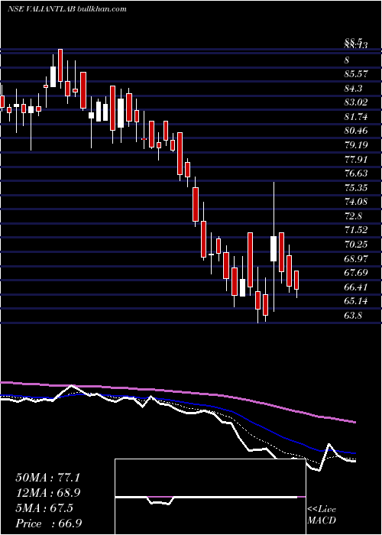Click the NSE VALIANTLAB bullkhan.com title text
382x535 pixels.
67,9
